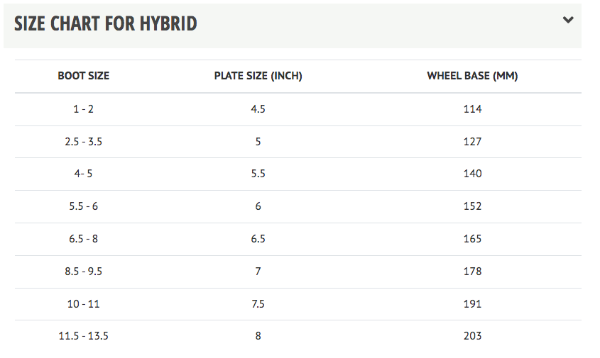Click boot size 2.5 - 3.5 cell
The width and height of the screenshot is (600, 358).
coord(83,142)
